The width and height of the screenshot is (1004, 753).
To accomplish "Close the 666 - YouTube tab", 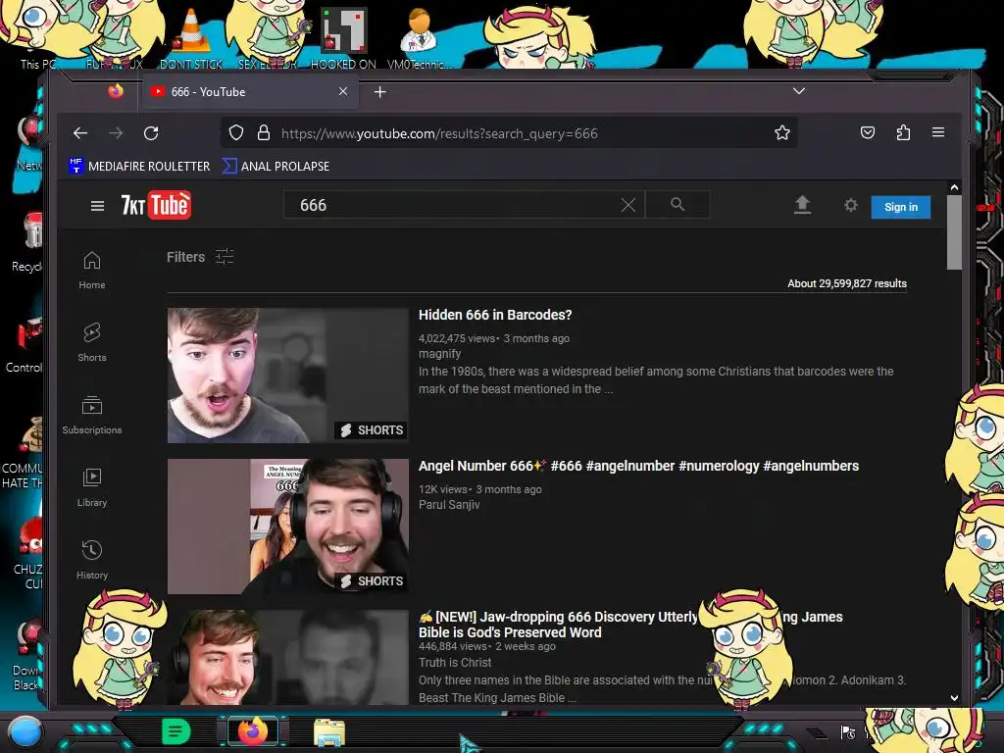I will click(x=343, y=91).
